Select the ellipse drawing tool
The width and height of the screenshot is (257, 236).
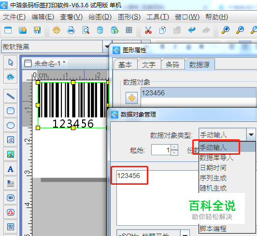[x=11, y=125]
